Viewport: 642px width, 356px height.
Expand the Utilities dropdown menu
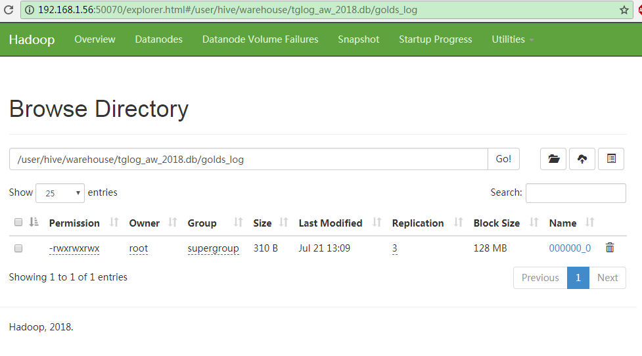pyautogui.click(x=513, y=39)
